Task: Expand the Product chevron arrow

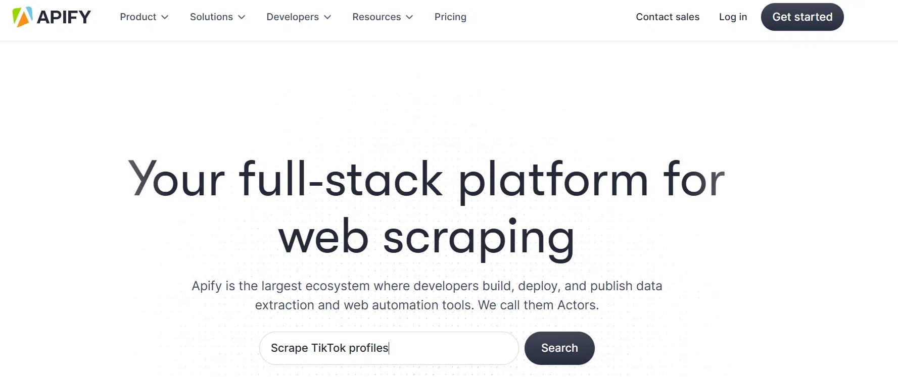Action: tap(165, 17)
